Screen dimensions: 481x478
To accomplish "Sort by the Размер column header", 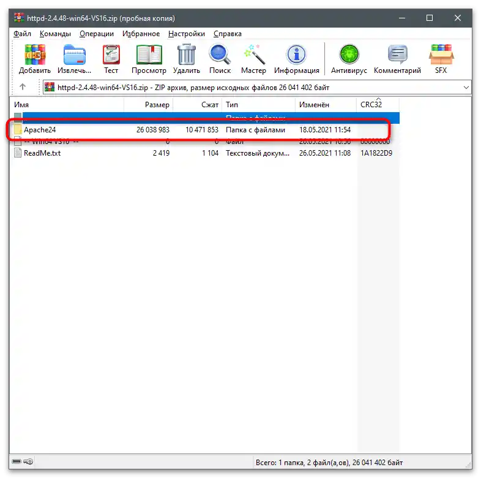I will click(x=149, y=105).
